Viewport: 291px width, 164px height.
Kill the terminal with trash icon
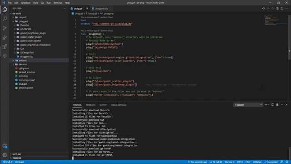[x=277, y=105]
